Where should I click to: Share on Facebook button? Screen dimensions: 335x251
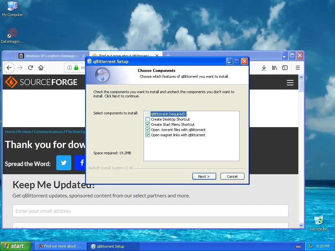pyautogui.click(x=80, y=163)
